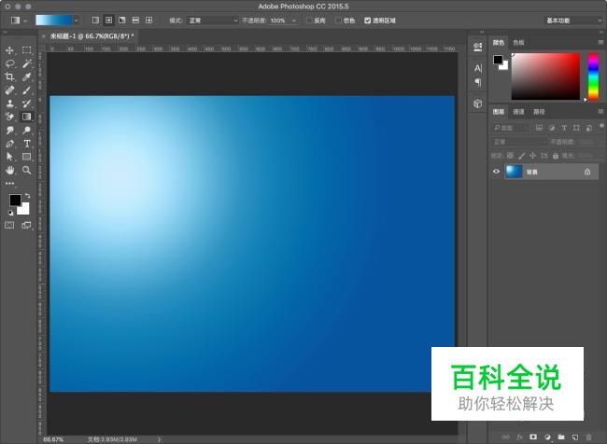Click the foreground color swatch in toolbar
Screen dimensions: 607x444
click(15, 201)
